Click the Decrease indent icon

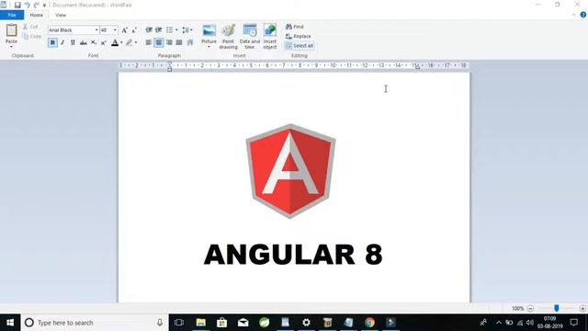coord(149,30)
